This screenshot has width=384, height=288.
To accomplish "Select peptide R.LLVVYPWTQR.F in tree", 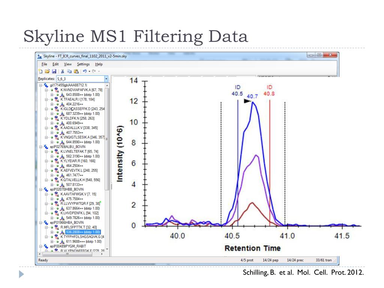I will pos(80,204).
